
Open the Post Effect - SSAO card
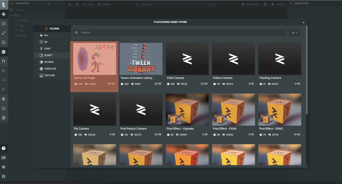[280, 116]
